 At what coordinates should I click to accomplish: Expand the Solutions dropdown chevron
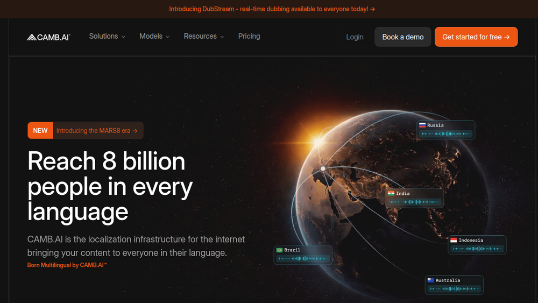coord(123,37)
